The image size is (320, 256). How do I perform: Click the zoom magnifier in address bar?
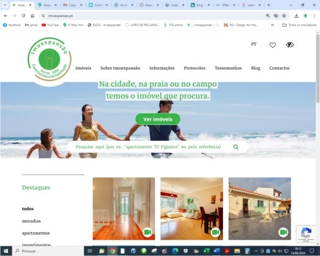click(x=268, y=16)
